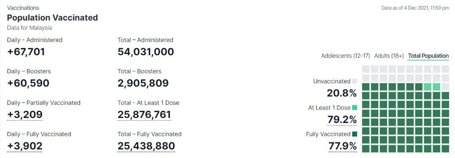Click the +3,209 daily partially vaccinated value
This screenshot has width=455, height=158.
tap(25, 115)
